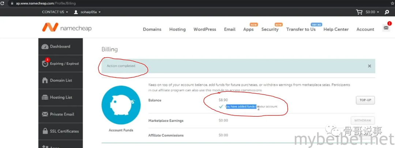
Task: Open the Account menu
Action: click(x=365, y=29)
